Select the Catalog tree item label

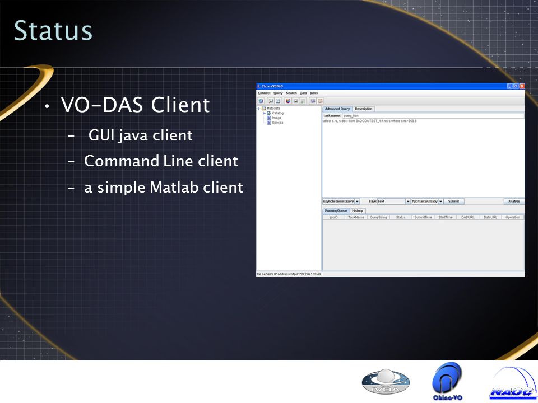coord(278,113)
